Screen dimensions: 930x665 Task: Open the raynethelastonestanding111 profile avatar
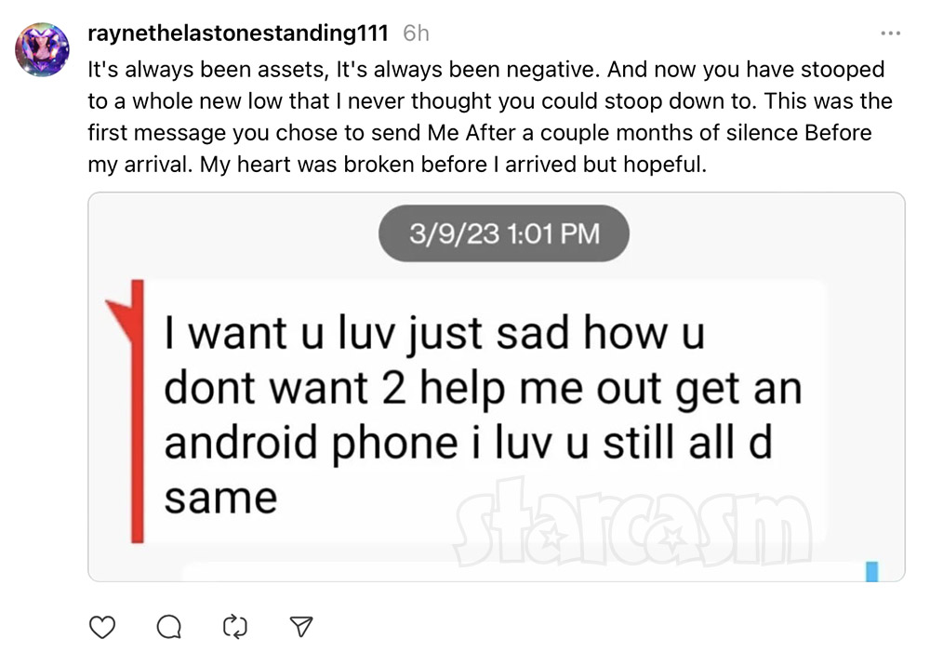pyautogui.click(x=42, y=50)
